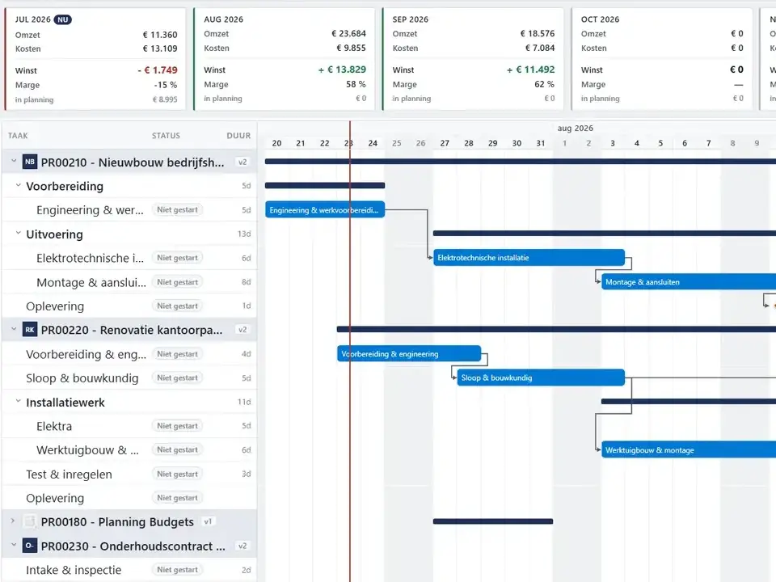Screen dimensions: 776x582
Task: Click the 'Niet gestart' status of Sloop & bouwkundig
Action: (x=177, y=378)
